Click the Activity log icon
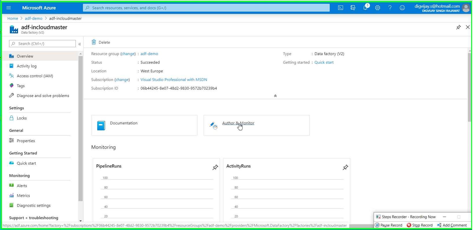473x230 pixels. coord(12,66)
